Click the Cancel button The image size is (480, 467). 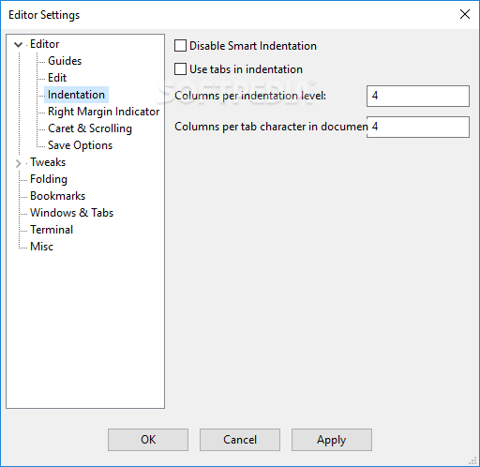240,440
